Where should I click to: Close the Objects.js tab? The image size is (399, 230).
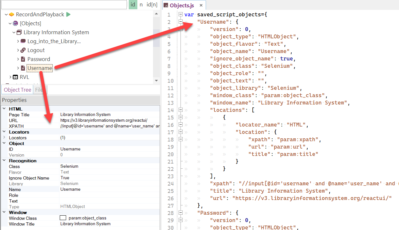point(201,5)
